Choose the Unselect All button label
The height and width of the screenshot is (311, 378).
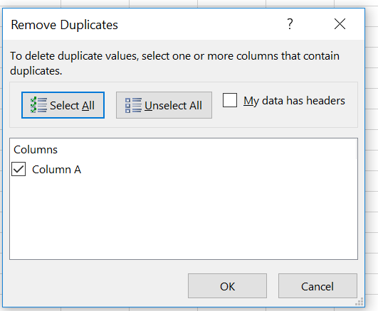pos(173,105)
